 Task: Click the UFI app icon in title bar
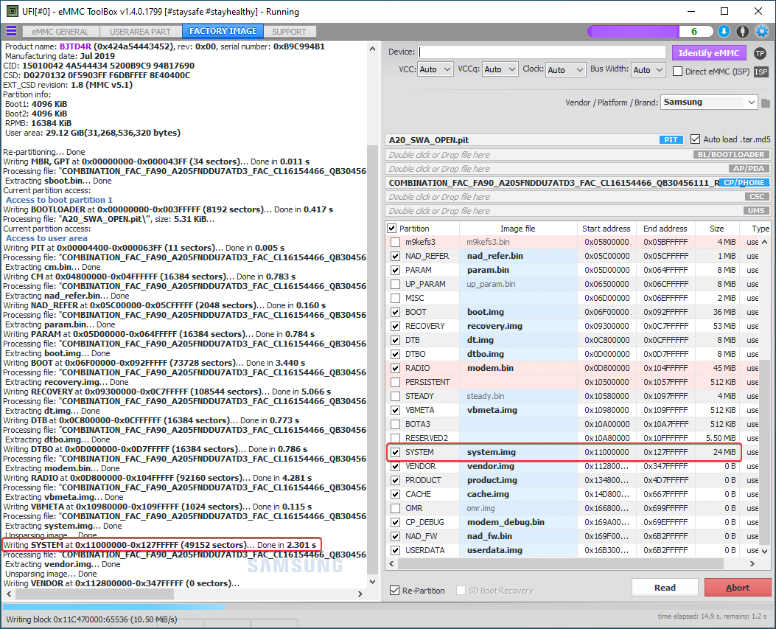click(12, 11)
